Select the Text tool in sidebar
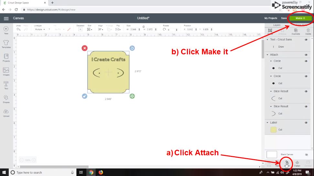 [6, 84]
